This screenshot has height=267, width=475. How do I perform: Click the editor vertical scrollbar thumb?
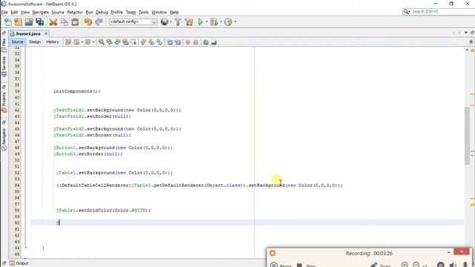[467, 136]
